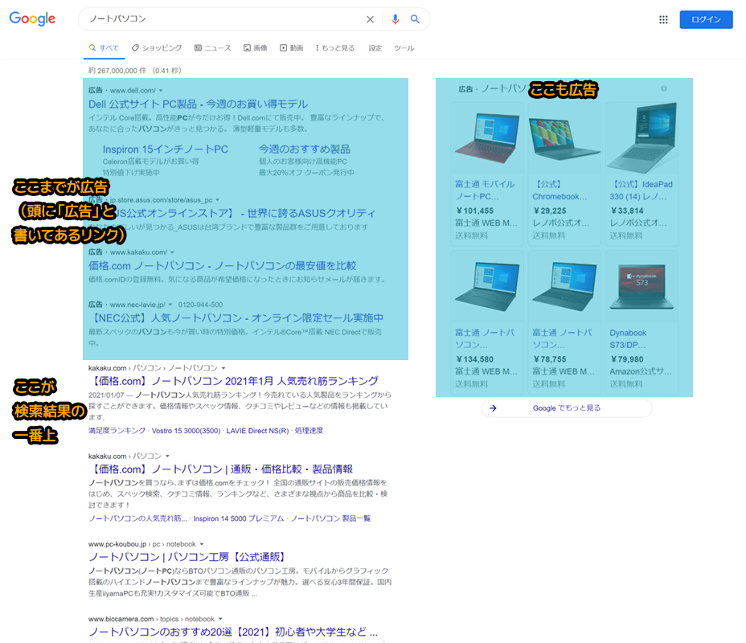
Task: Switch to the 動画 tab
Action: coord(291,48)
